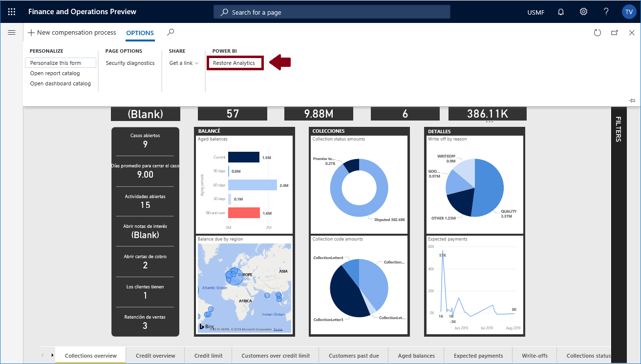Start a New compensation process
The width and height of the screenshot is (641, 364).
point(71,32)
